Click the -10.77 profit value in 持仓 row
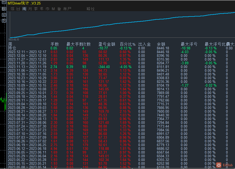 pos(103,48)
